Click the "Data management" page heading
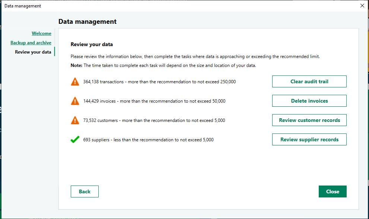This screenshot has width=369, height=219. [86, 22]
